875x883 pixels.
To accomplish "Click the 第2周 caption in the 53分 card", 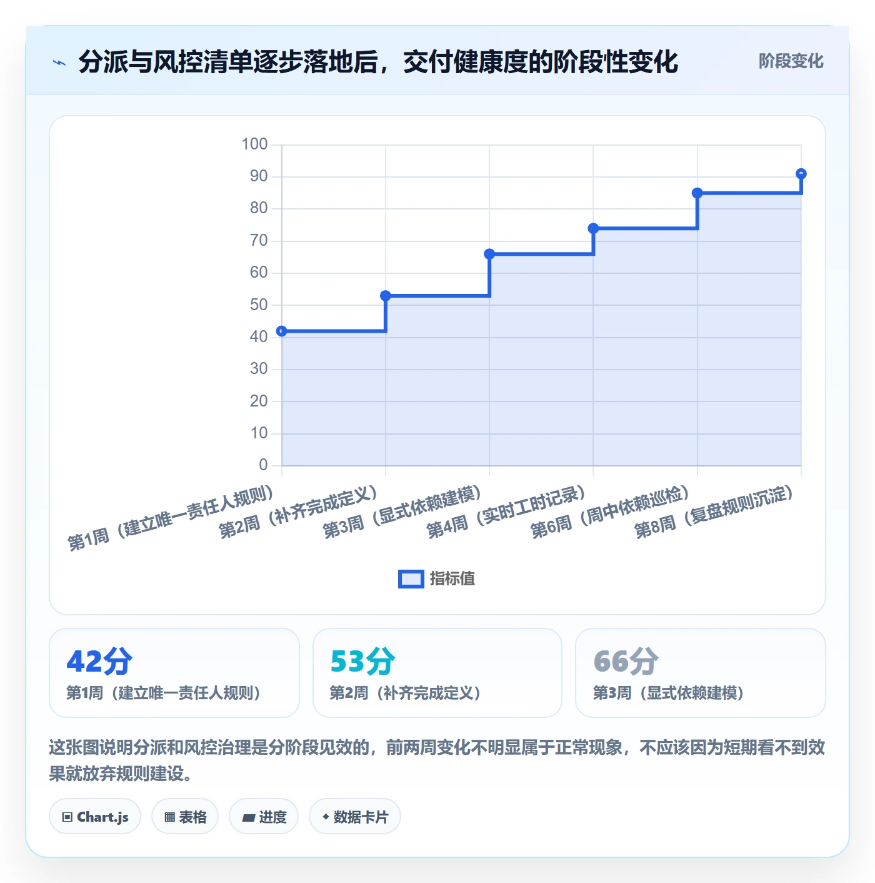I will tap(406, 693).
